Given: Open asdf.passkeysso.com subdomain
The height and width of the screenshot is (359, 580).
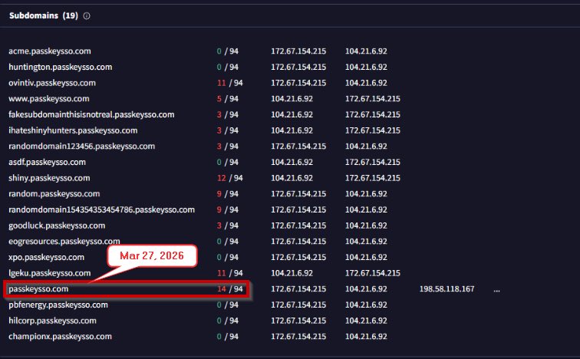Looking at the screenshot, I should coord(47,163).
